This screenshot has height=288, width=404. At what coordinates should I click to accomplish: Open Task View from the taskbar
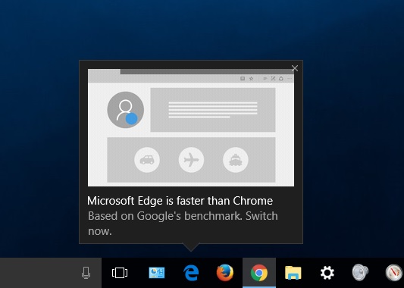pyautogui.click(x=120, y=273)
